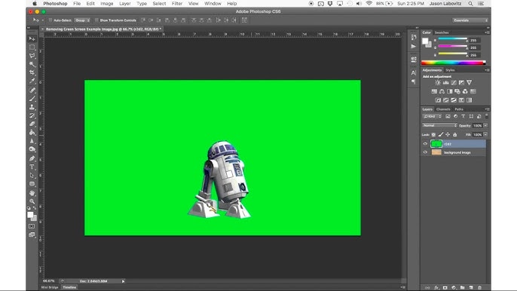Switch to the Styles tab
517x291 pixels.
tap(450, 70)
